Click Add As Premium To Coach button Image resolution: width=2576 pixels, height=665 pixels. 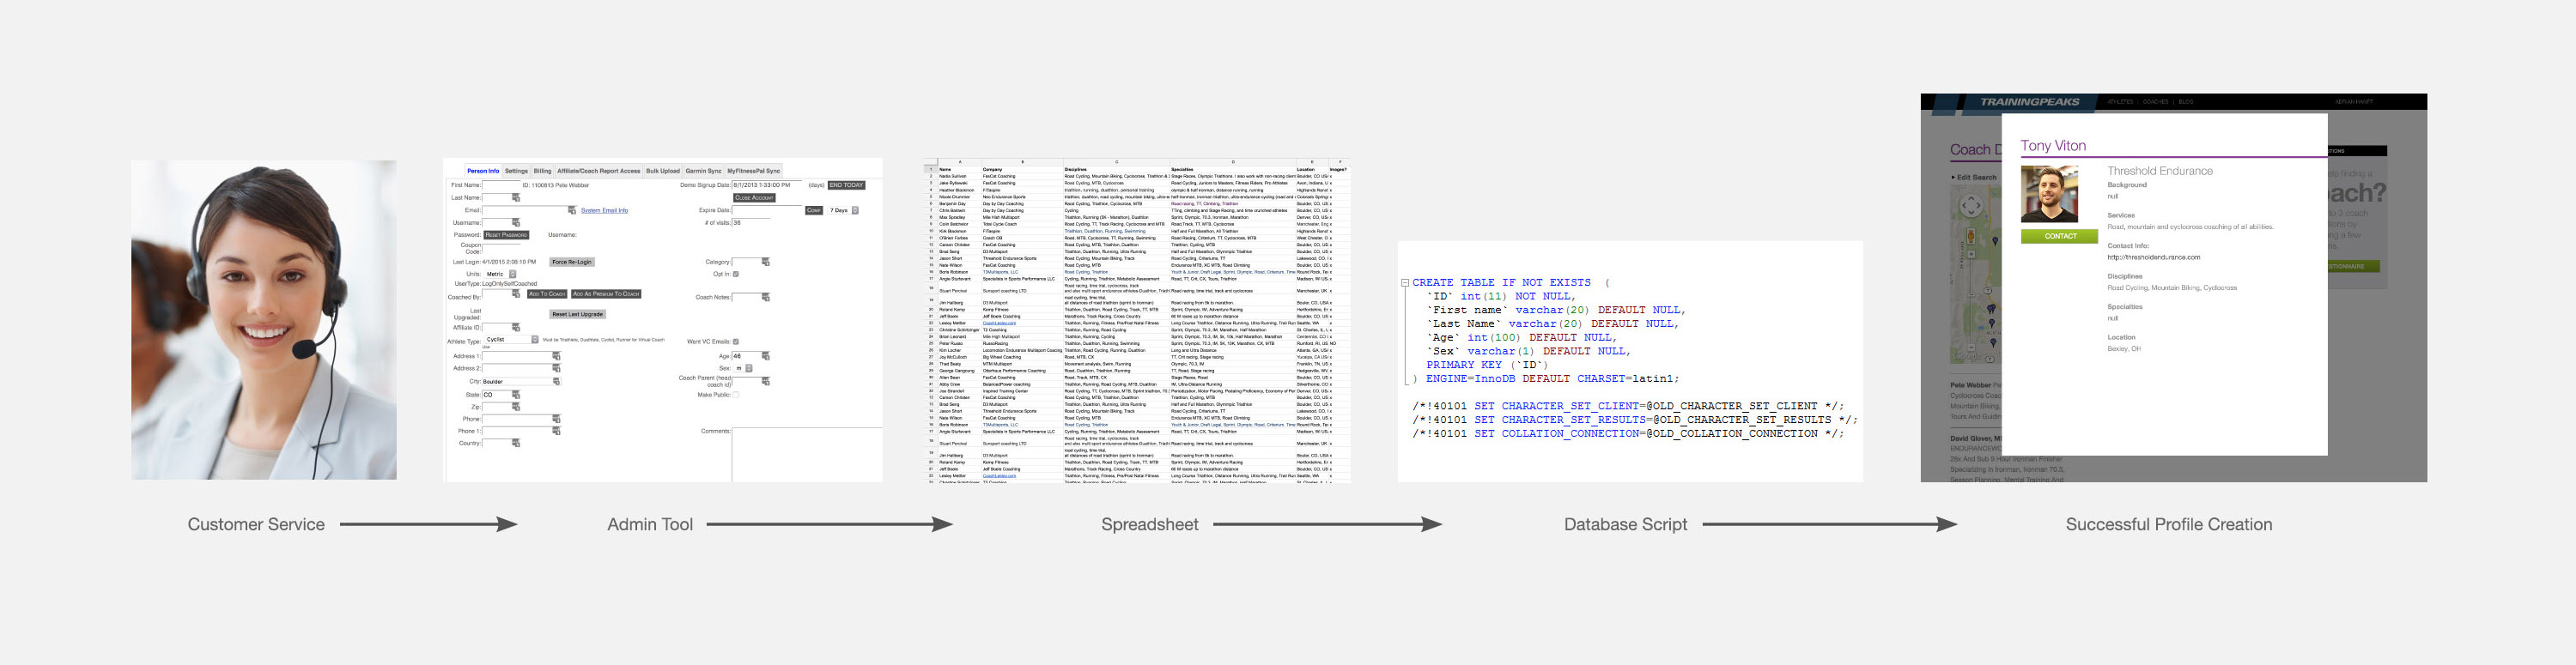pos(607,294)
